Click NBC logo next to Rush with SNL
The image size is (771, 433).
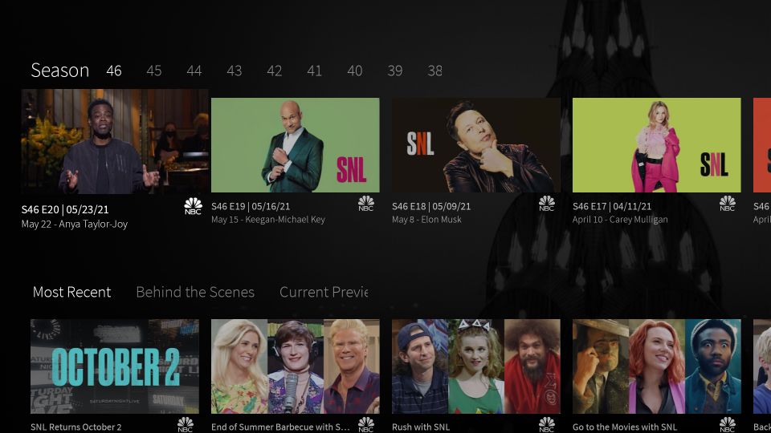pyautogui.click(x=547, y=424)
